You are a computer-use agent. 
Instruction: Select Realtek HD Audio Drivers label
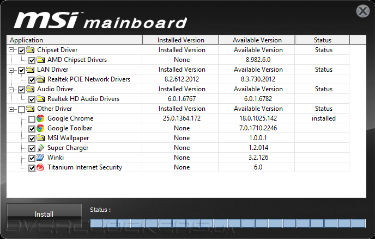pyautogui.click(x=83, y=99)
